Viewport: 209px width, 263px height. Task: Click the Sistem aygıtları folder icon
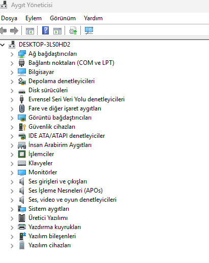[x=22, y=209]
